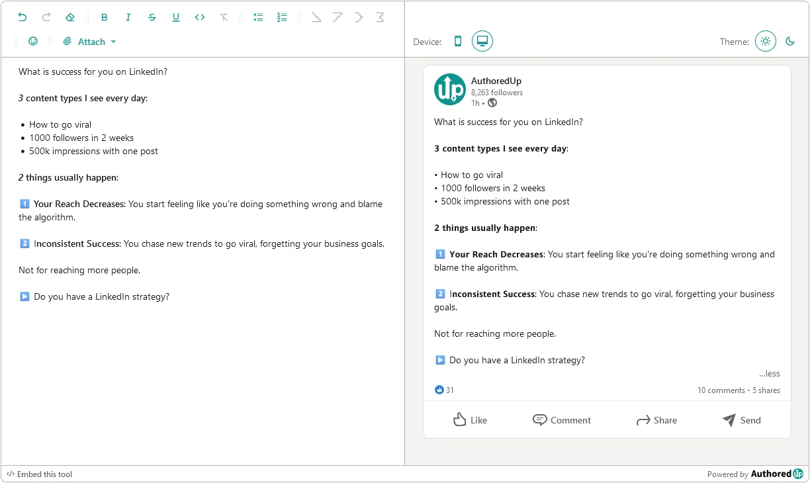
Task: Select the light theme
Action: 766,41
